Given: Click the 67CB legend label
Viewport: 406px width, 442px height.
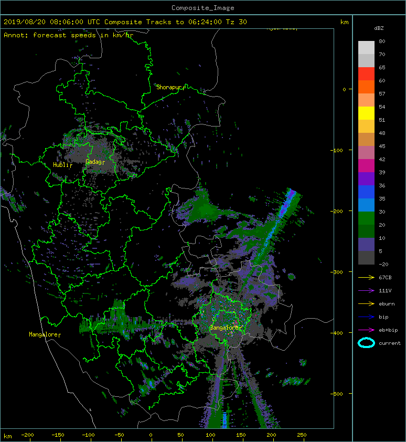Looking at the screenshot, I should pos(385,277).
